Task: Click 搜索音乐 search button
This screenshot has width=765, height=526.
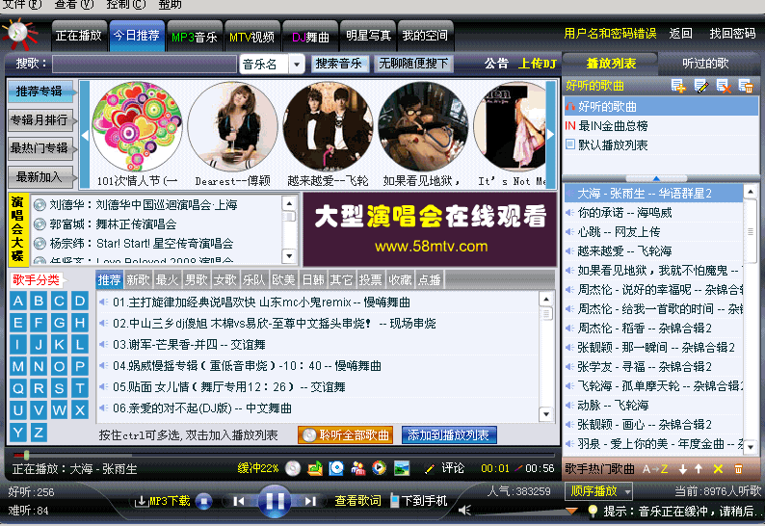Action: point(339,64)
